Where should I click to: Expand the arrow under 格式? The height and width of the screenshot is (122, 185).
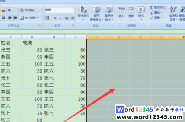[141, 20]
